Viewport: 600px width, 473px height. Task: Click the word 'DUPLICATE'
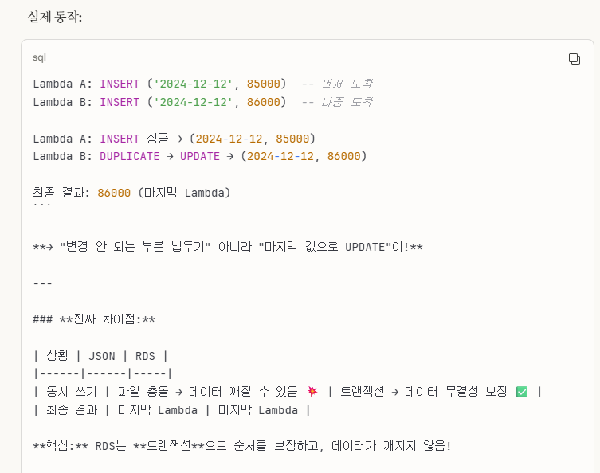(x=130, y=156)
